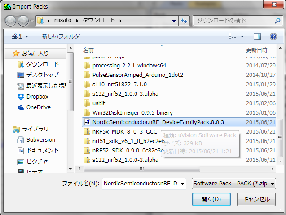
Task: Select nRF5x_MDK_8_0_3_GCC zip archive
Action: (x=125, y=132)
